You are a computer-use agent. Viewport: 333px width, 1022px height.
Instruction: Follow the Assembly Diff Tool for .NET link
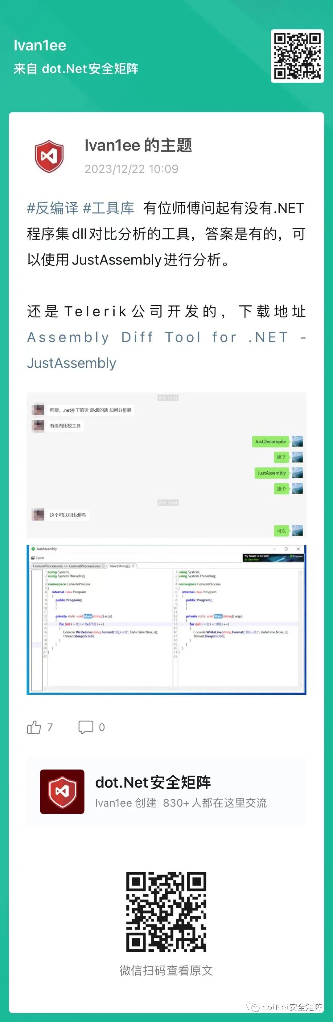coord(166,337)
